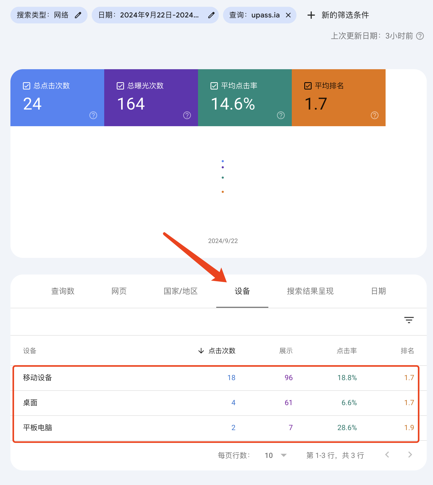Select the 平板电脑 device row

[x=219, y=428]
